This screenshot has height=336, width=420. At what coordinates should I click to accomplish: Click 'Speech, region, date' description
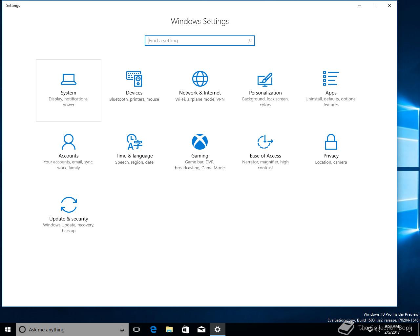point(134,162)
